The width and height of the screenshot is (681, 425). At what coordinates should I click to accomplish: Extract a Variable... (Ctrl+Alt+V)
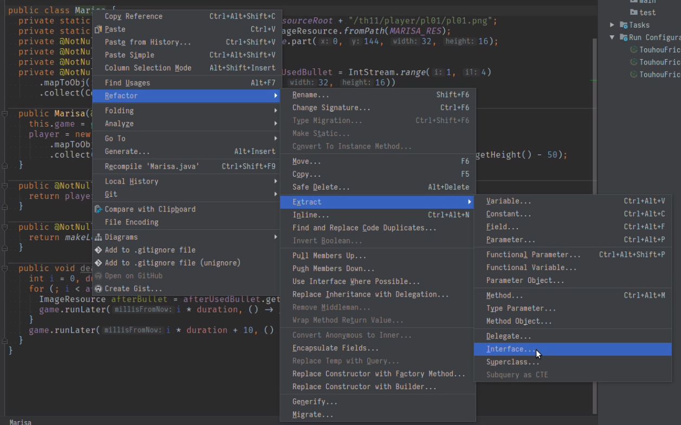point(573,201)
